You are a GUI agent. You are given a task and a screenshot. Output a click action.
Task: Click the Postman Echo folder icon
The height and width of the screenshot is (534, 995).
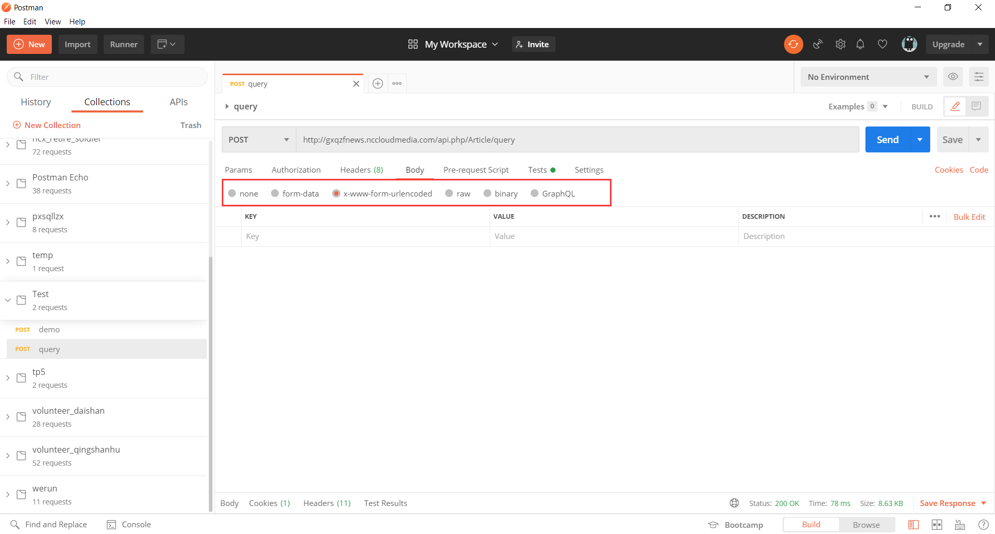(21, 184)
